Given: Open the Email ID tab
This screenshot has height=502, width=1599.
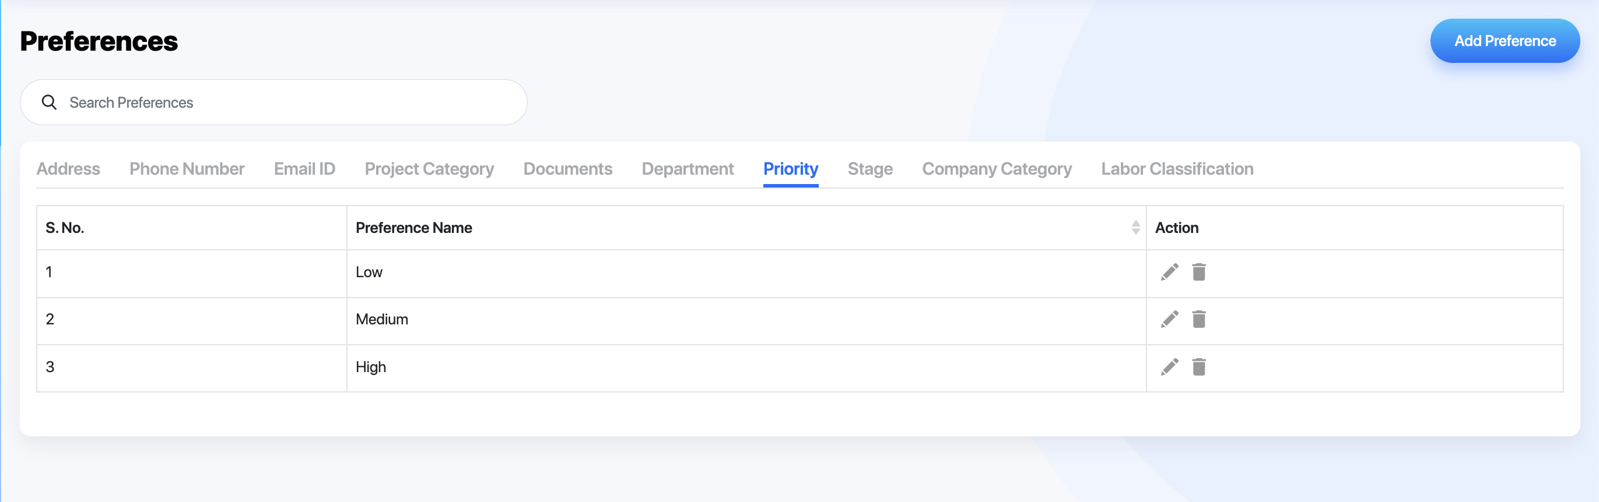Looking at the screenshot, I should pyautogui.click(x=305, y=168).
